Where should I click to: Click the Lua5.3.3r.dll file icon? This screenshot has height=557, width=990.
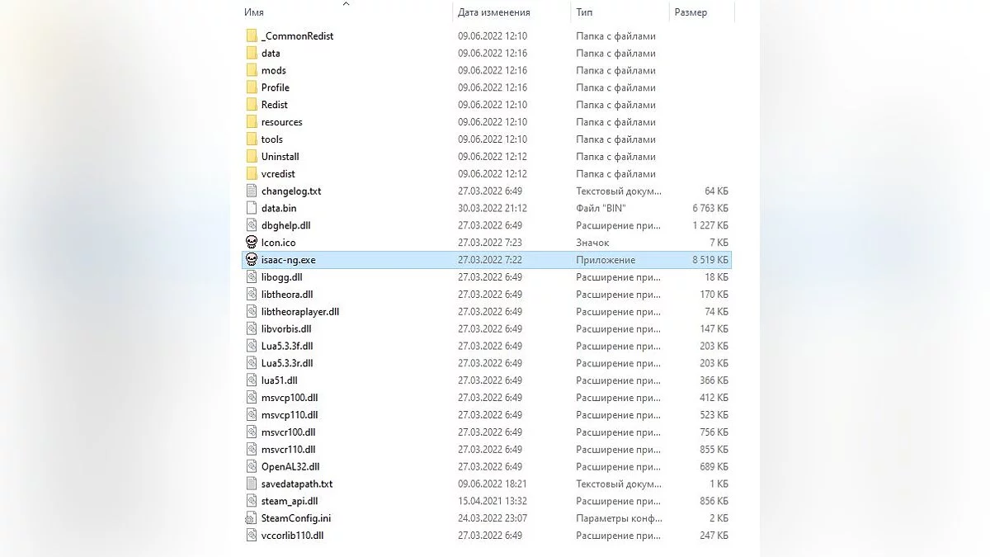pos(252,363)
